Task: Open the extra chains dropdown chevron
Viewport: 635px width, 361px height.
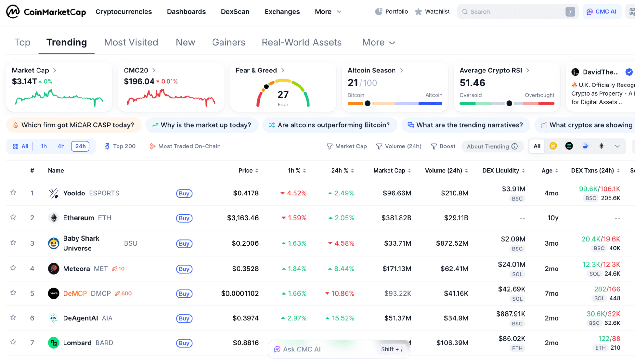Action: (x=618, y=146)
